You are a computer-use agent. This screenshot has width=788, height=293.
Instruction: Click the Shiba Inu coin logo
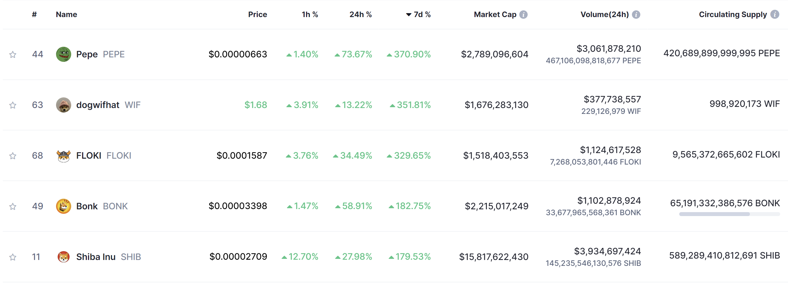(x=64, y=257)
